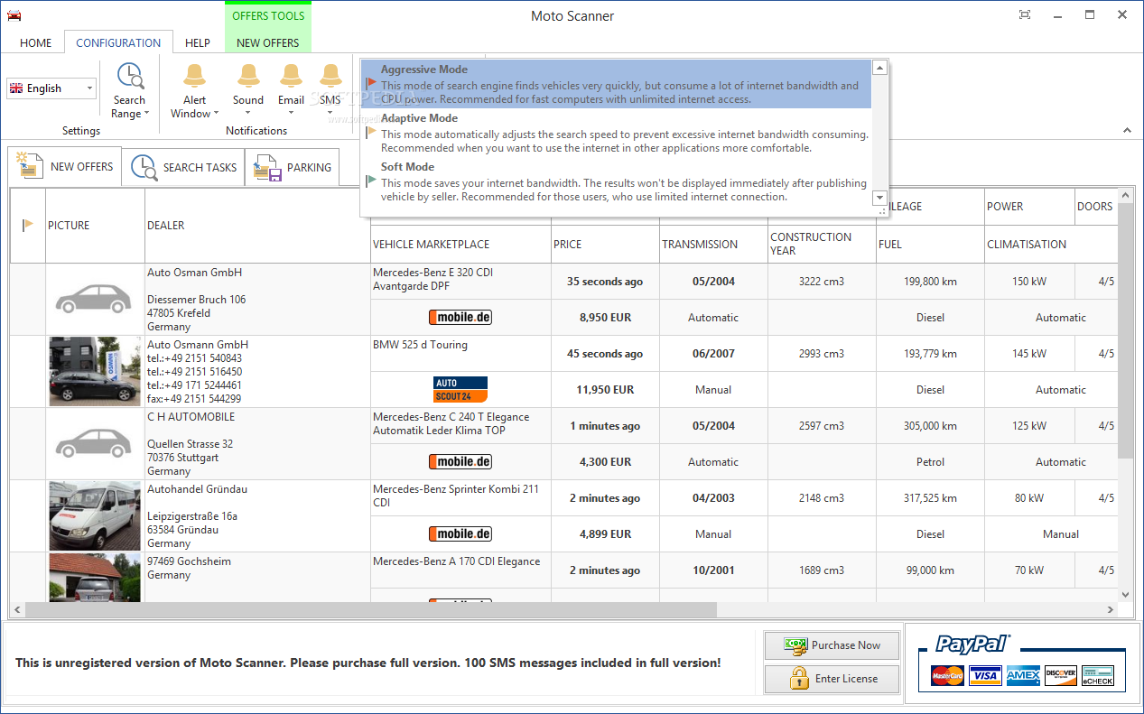The width and height of the screenshot is (1144, 714).
Task: Click the 35 seconds ago timestamp
Action: (605, 281)
